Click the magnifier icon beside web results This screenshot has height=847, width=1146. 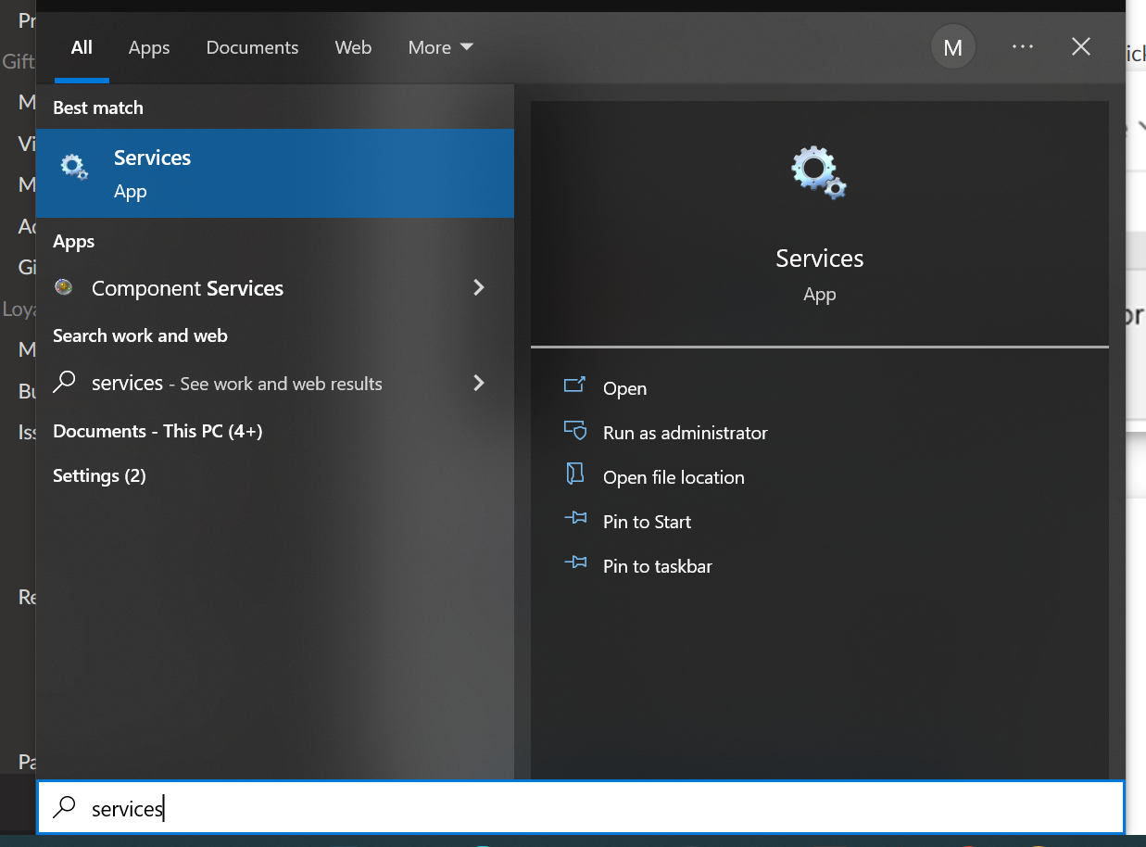[x=64, y=382]
